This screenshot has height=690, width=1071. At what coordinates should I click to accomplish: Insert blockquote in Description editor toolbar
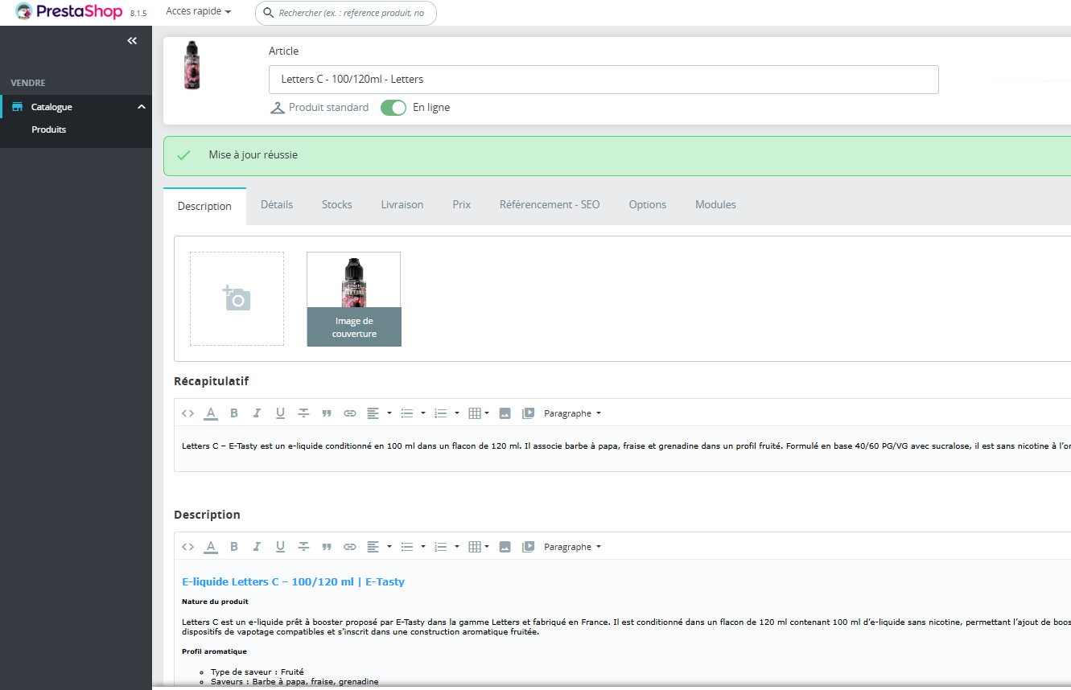327,547
